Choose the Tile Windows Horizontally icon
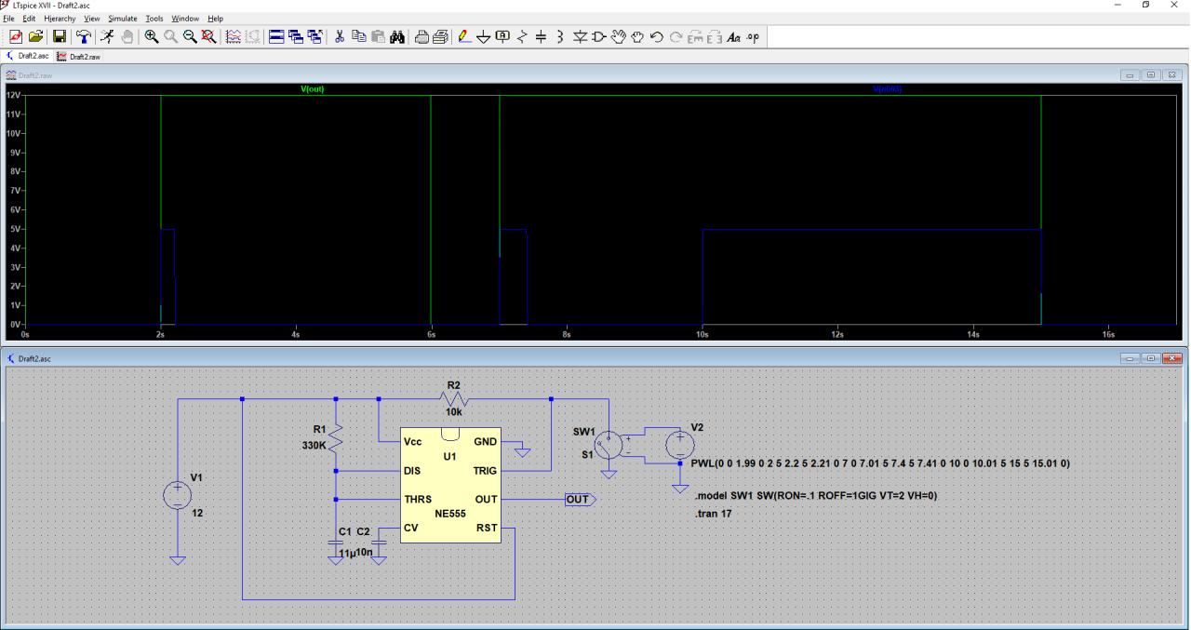The image size is (1191, 630). [x=277, y=37]
